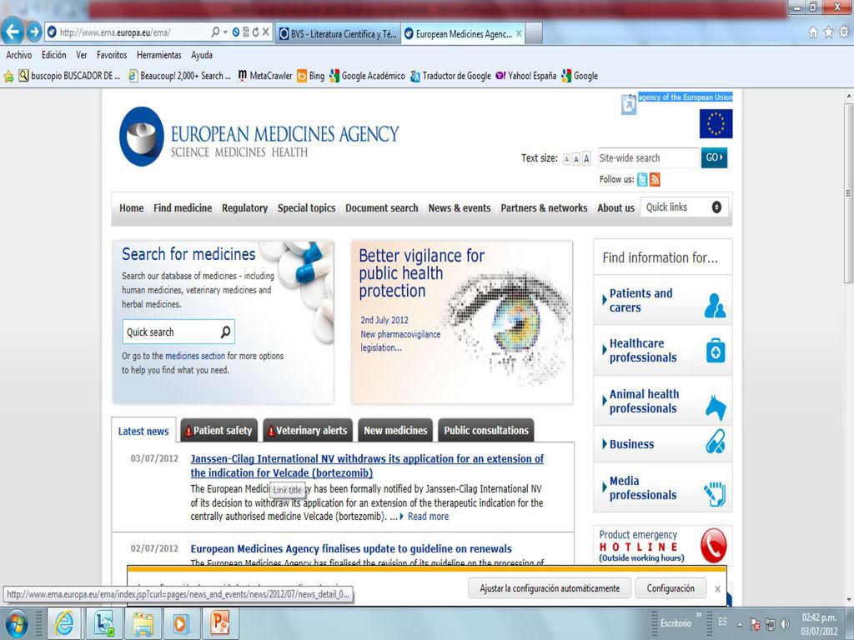Open guideline on renewals news link
The width and height of the screenshot is (854, 640).
[351, 548]
